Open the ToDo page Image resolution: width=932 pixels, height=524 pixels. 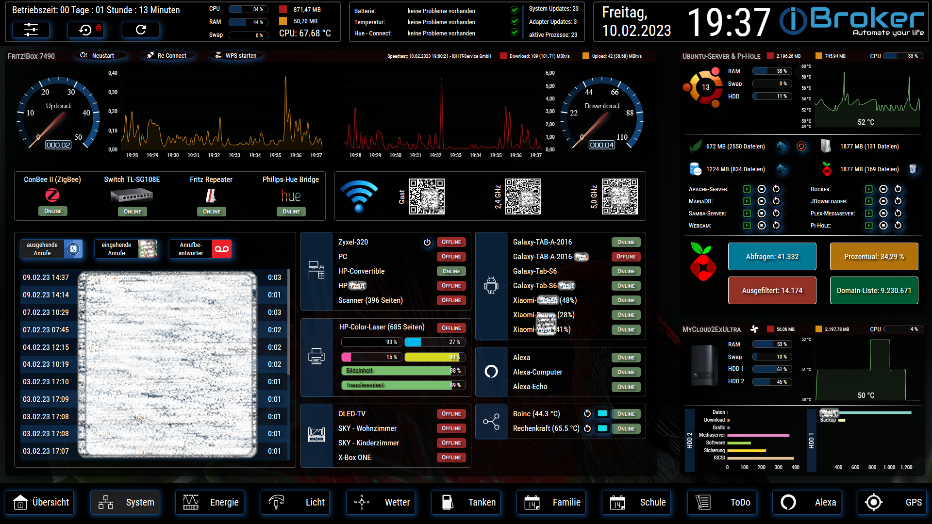(x=722, y=503)
